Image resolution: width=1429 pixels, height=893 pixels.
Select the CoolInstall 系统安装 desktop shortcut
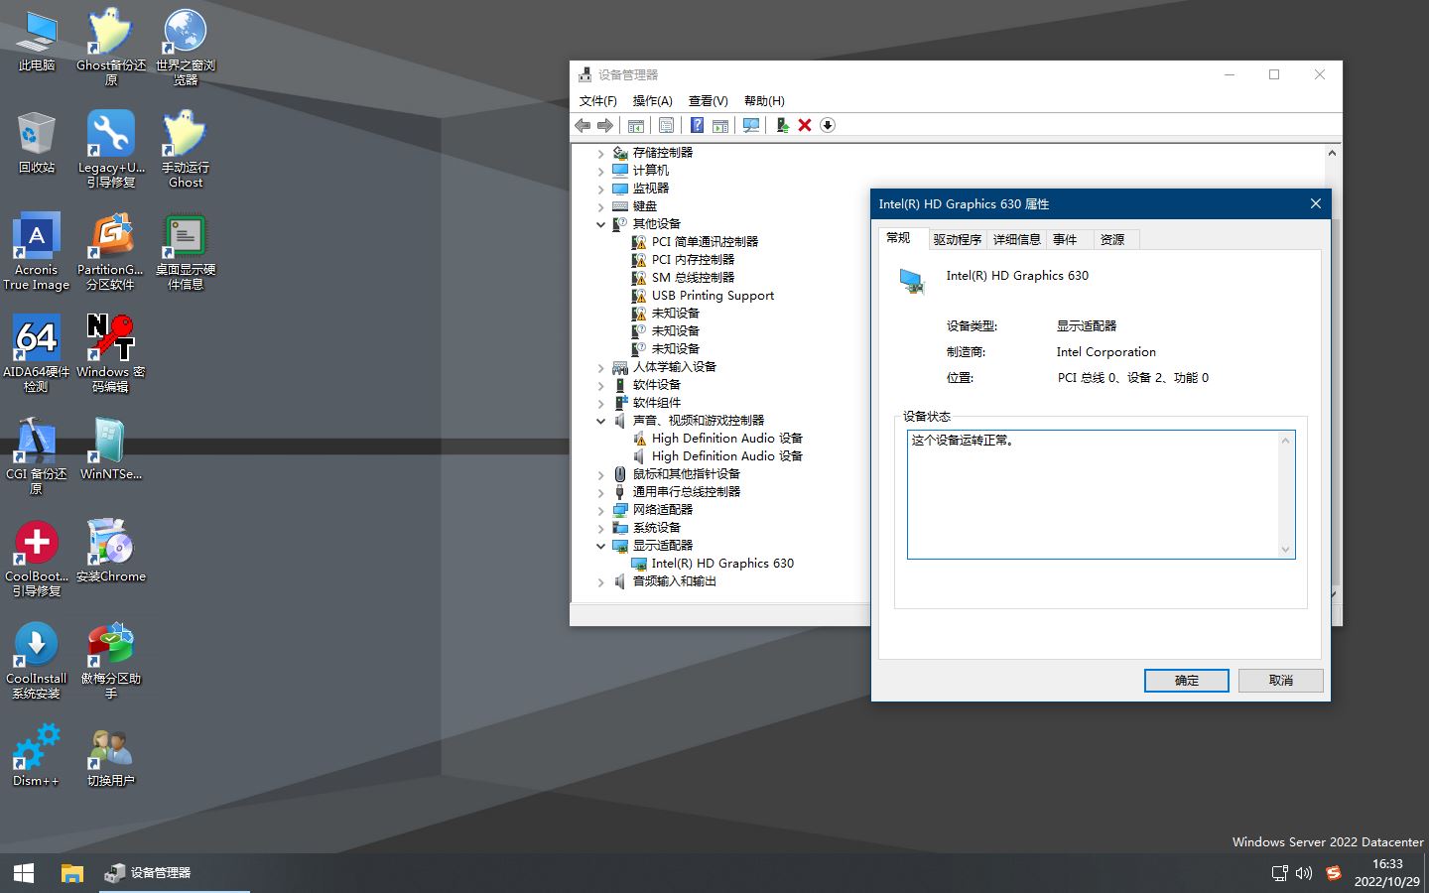(x=37, y=661)
